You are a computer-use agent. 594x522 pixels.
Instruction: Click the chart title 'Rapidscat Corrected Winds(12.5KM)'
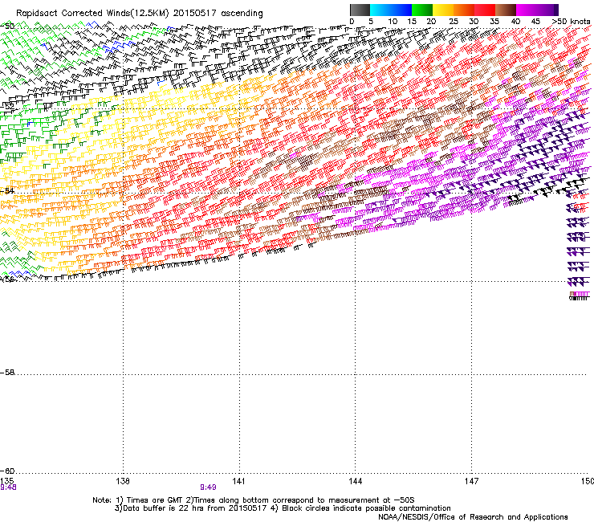[x=92, y=14]
